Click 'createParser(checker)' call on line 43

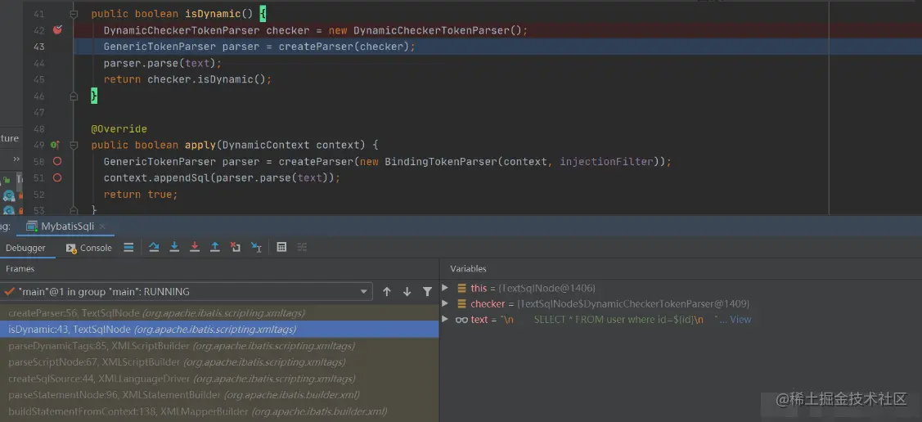tap(344, 47)
